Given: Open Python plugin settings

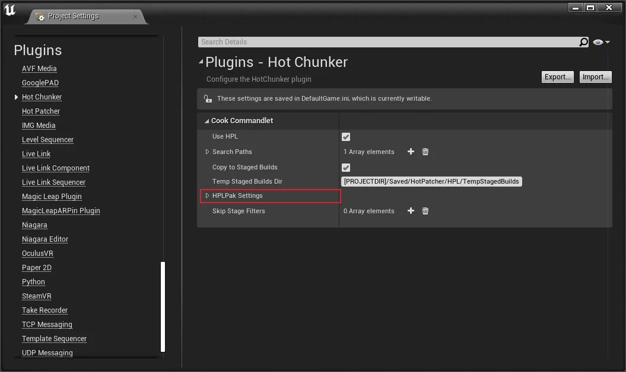Looking at the screenshot, I should coord(33,282).
